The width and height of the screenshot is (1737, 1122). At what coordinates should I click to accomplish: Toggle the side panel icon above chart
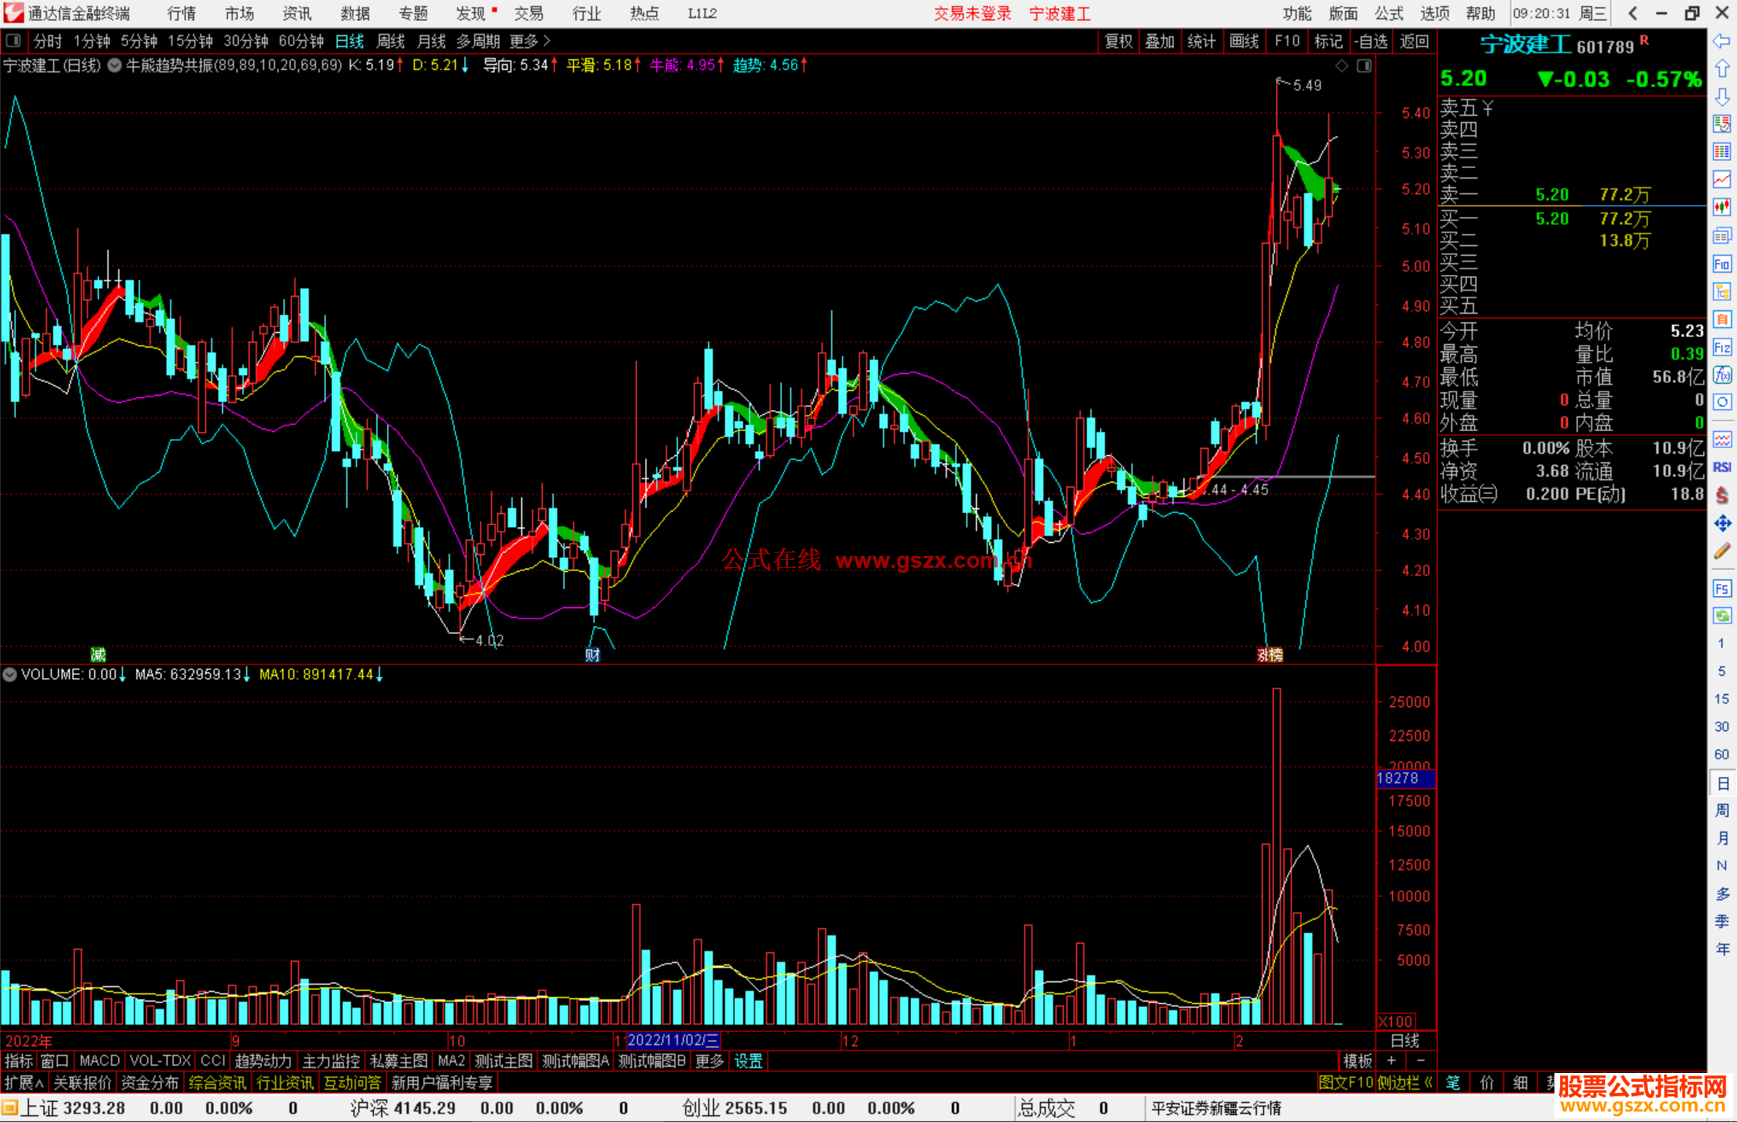pyautogui.click(x=1365, y=66)
